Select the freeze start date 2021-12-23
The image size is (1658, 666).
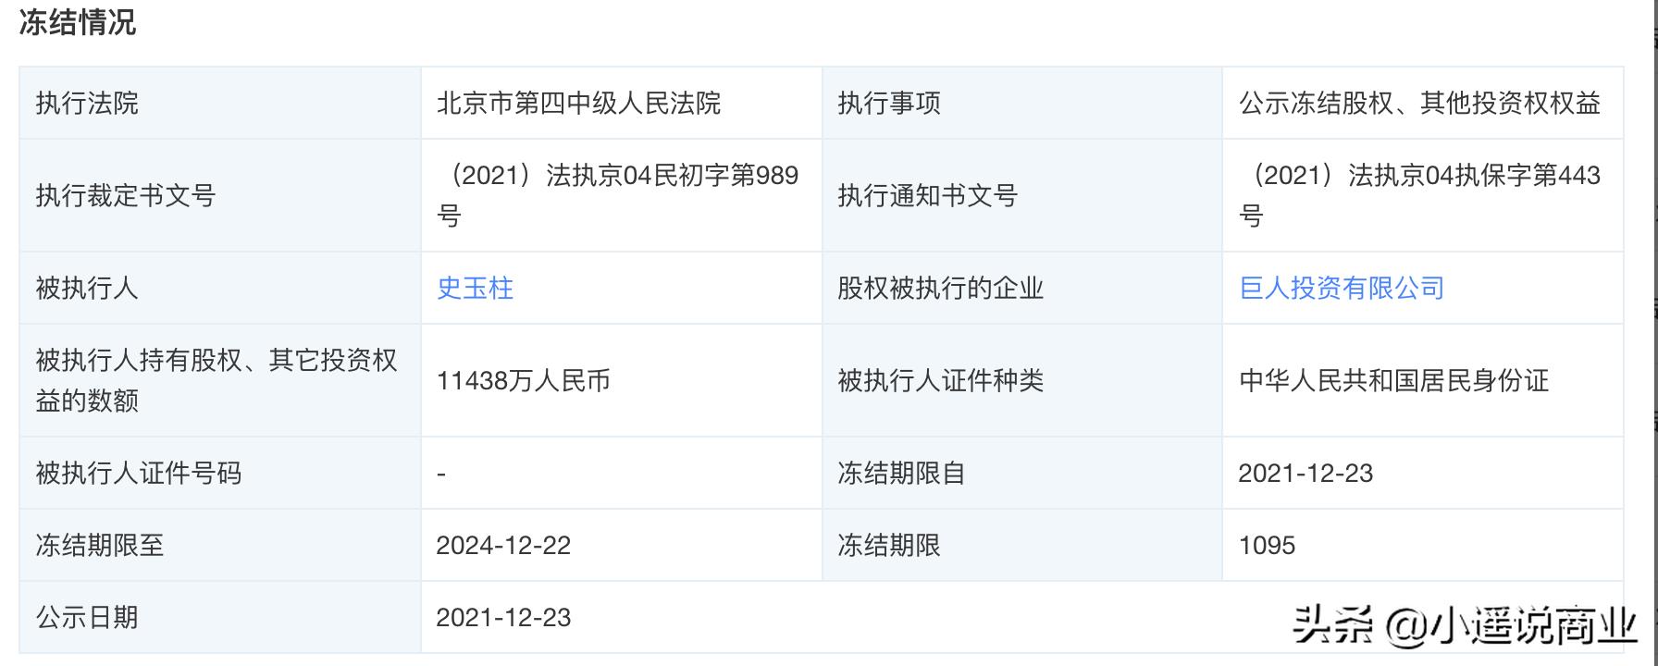coord(1305,473)
